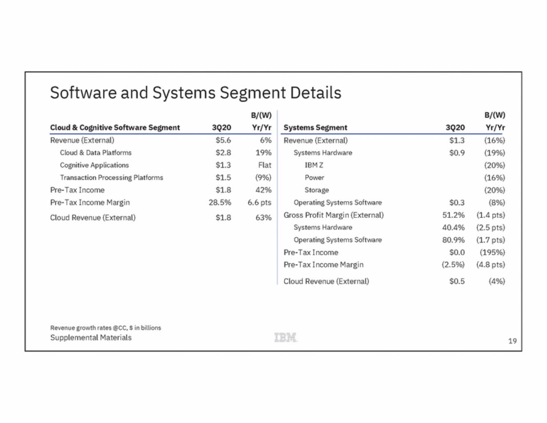Viewport: 547px width, 423px height.
Task: Click the (2.5%) Pre-Tax Income Margin value
Action: click(x=453, y=265)
